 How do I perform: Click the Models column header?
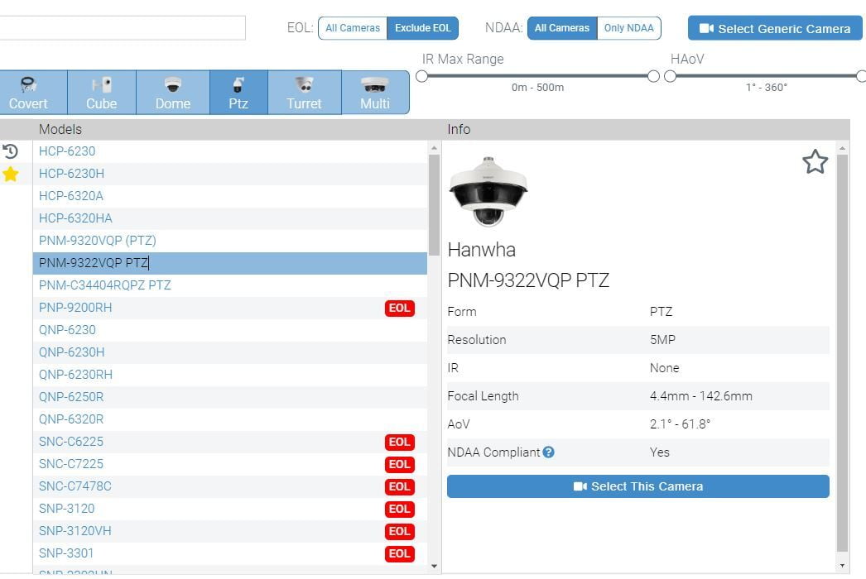(x=60, y=129)
